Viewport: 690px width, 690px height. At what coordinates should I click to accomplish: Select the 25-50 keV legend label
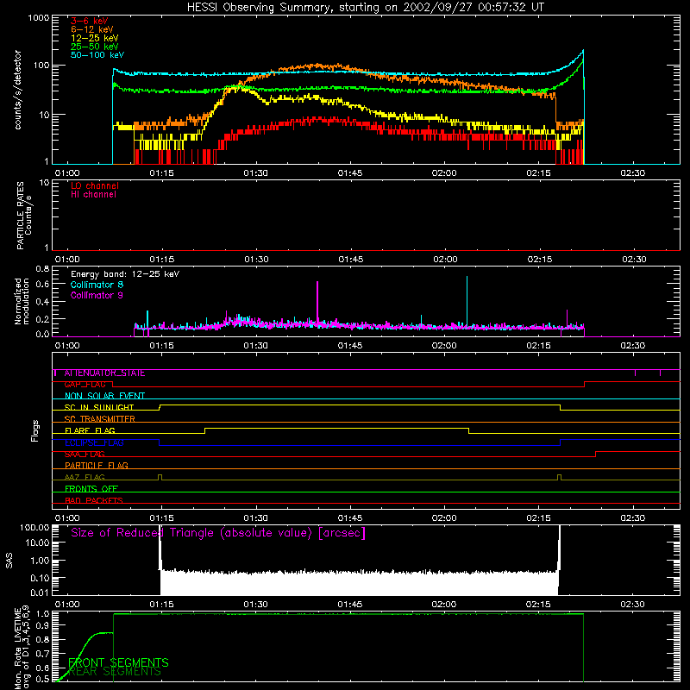(x=94, y=47)
